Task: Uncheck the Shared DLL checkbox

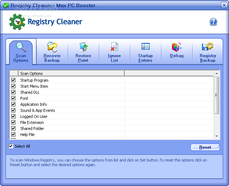Action: click(13, 92)
